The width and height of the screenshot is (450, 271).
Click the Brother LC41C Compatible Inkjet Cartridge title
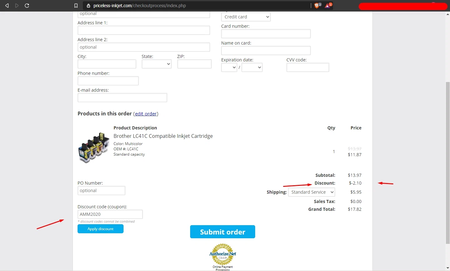pyautogui.click(x=163, y=136)
